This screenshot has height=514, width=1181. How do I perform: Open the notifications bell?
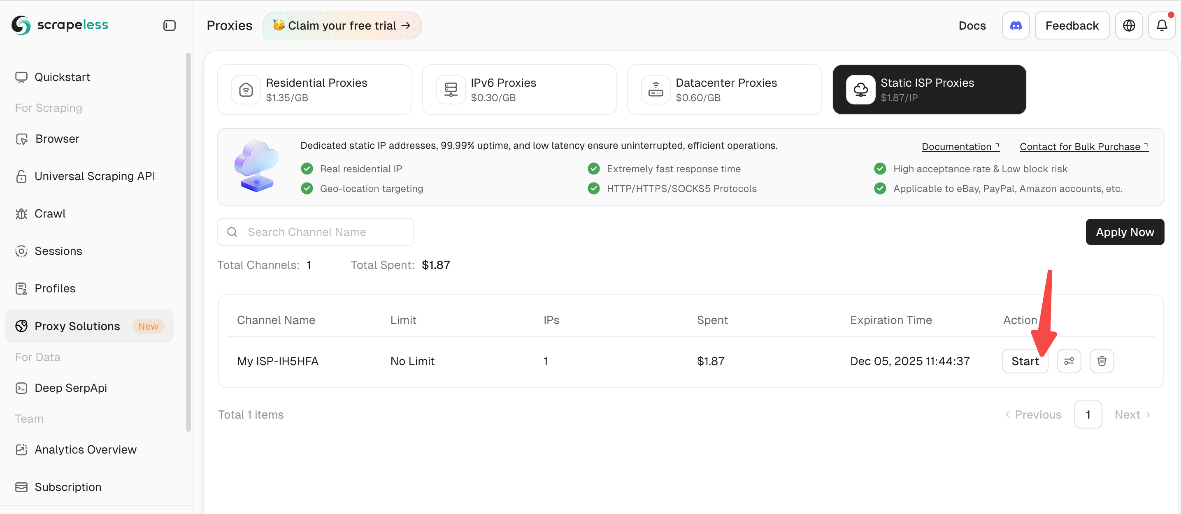[x=1161, y=25]
